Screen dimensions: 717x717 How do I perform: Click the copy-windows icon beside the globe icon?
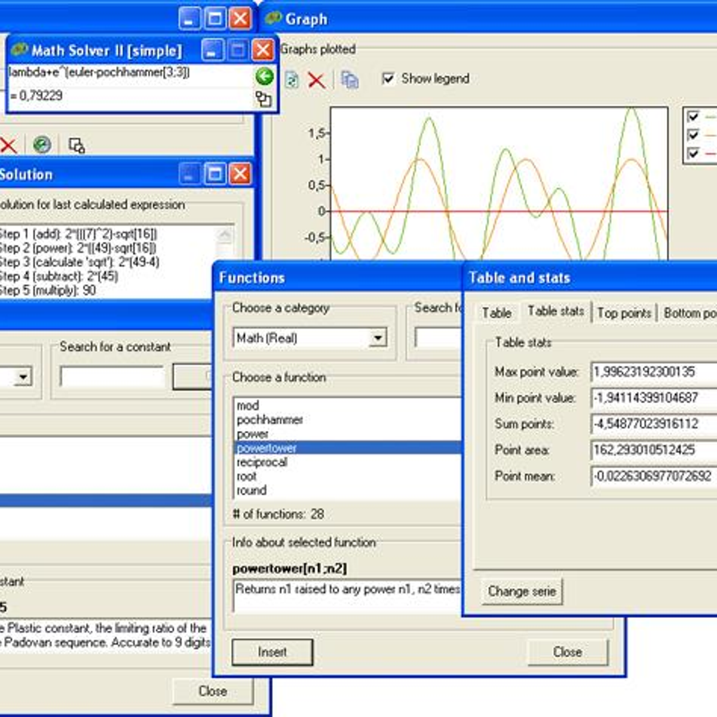76,145
